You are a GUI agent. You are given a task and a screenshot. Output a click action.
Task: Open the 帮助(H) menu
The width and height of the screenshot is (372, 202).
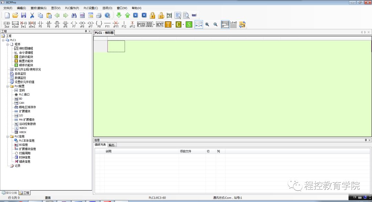(136, 8)
